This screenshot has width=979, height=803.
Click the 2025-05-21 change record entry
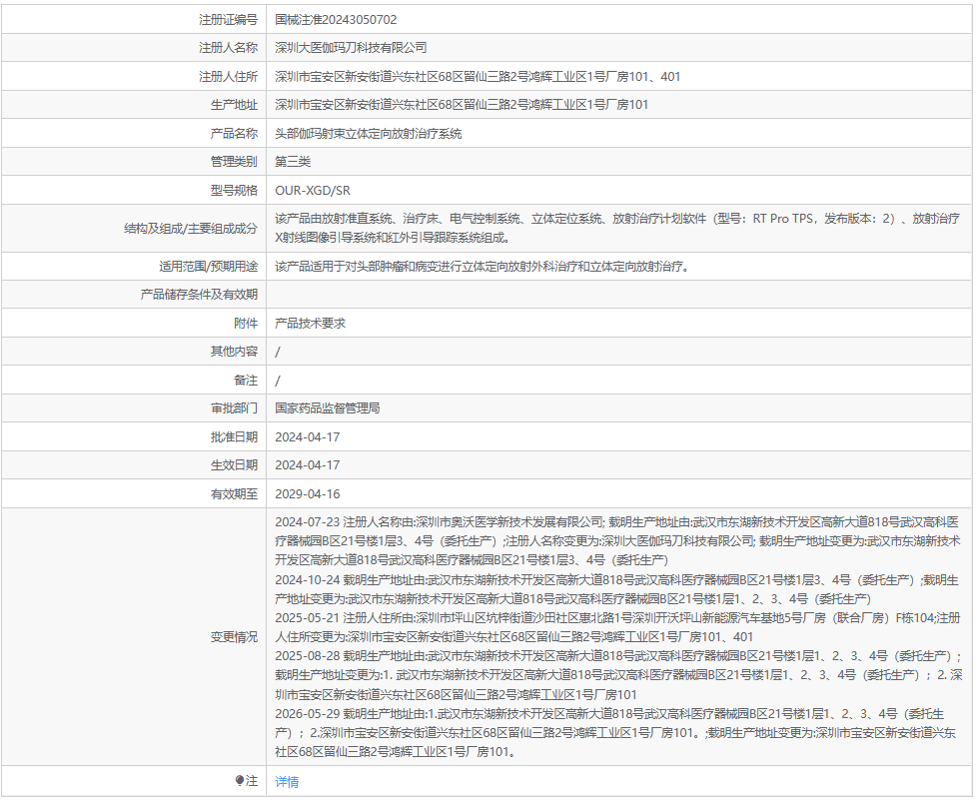tap(617, 627)
